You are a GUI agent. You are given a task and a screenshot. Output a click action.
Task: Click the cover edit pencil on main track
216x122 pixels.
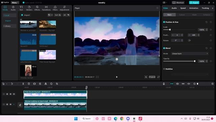click(20, 105)
